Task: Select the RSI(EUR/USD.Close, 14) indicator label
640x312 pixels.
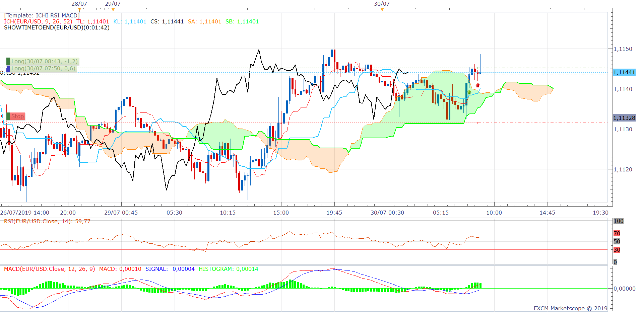Action: [x=47, y=221]
